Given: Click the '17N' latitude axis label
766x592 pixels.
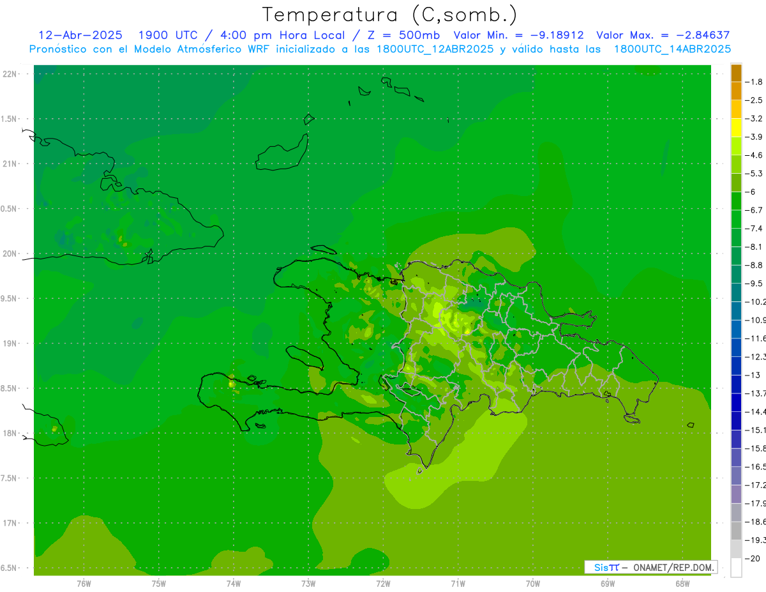Looking at the screenshot, I should [x=10, y=523].
